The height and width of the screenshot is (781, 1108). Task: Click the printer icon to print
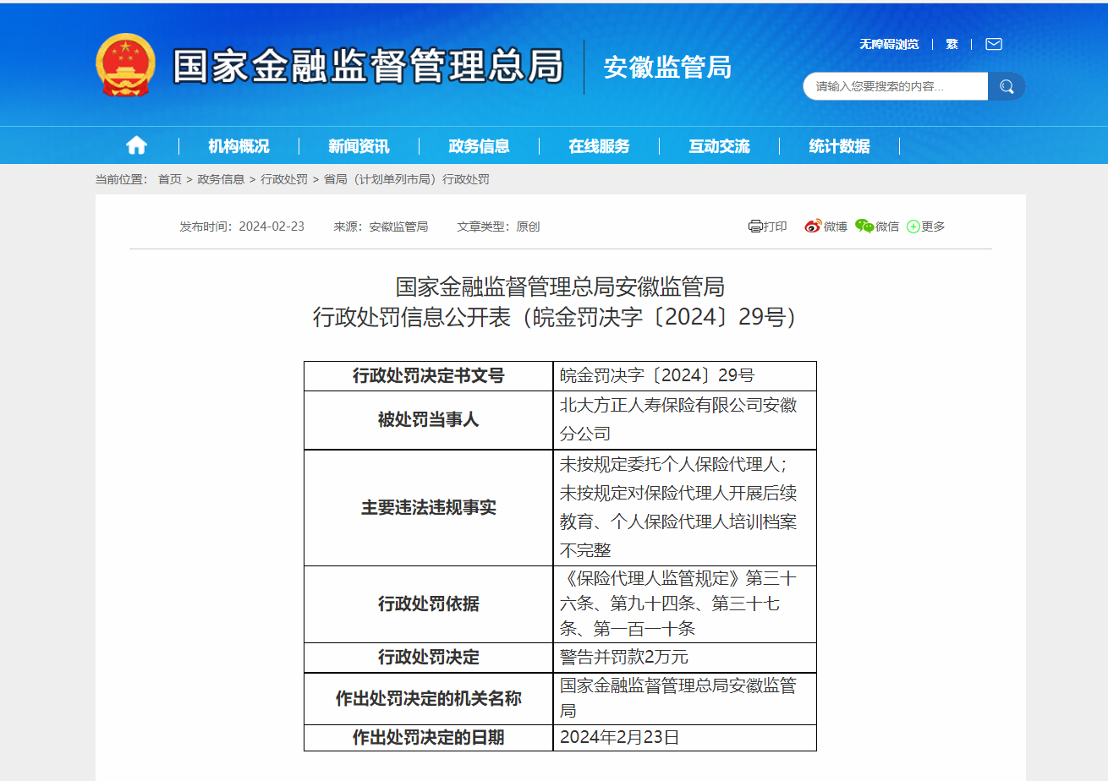pos(755,227)
